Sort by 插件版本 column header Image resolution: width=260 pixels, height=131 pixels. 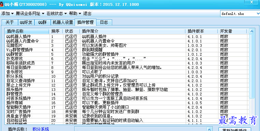(201, 31)
